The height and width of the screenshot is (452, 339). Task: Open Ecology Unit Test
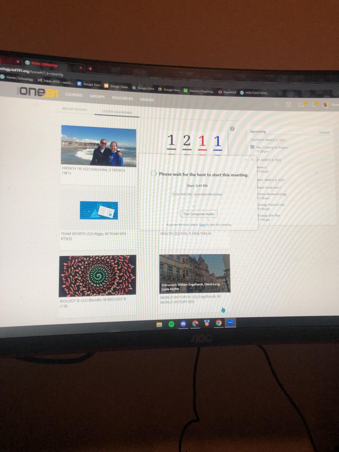click(x=269, y=215)
